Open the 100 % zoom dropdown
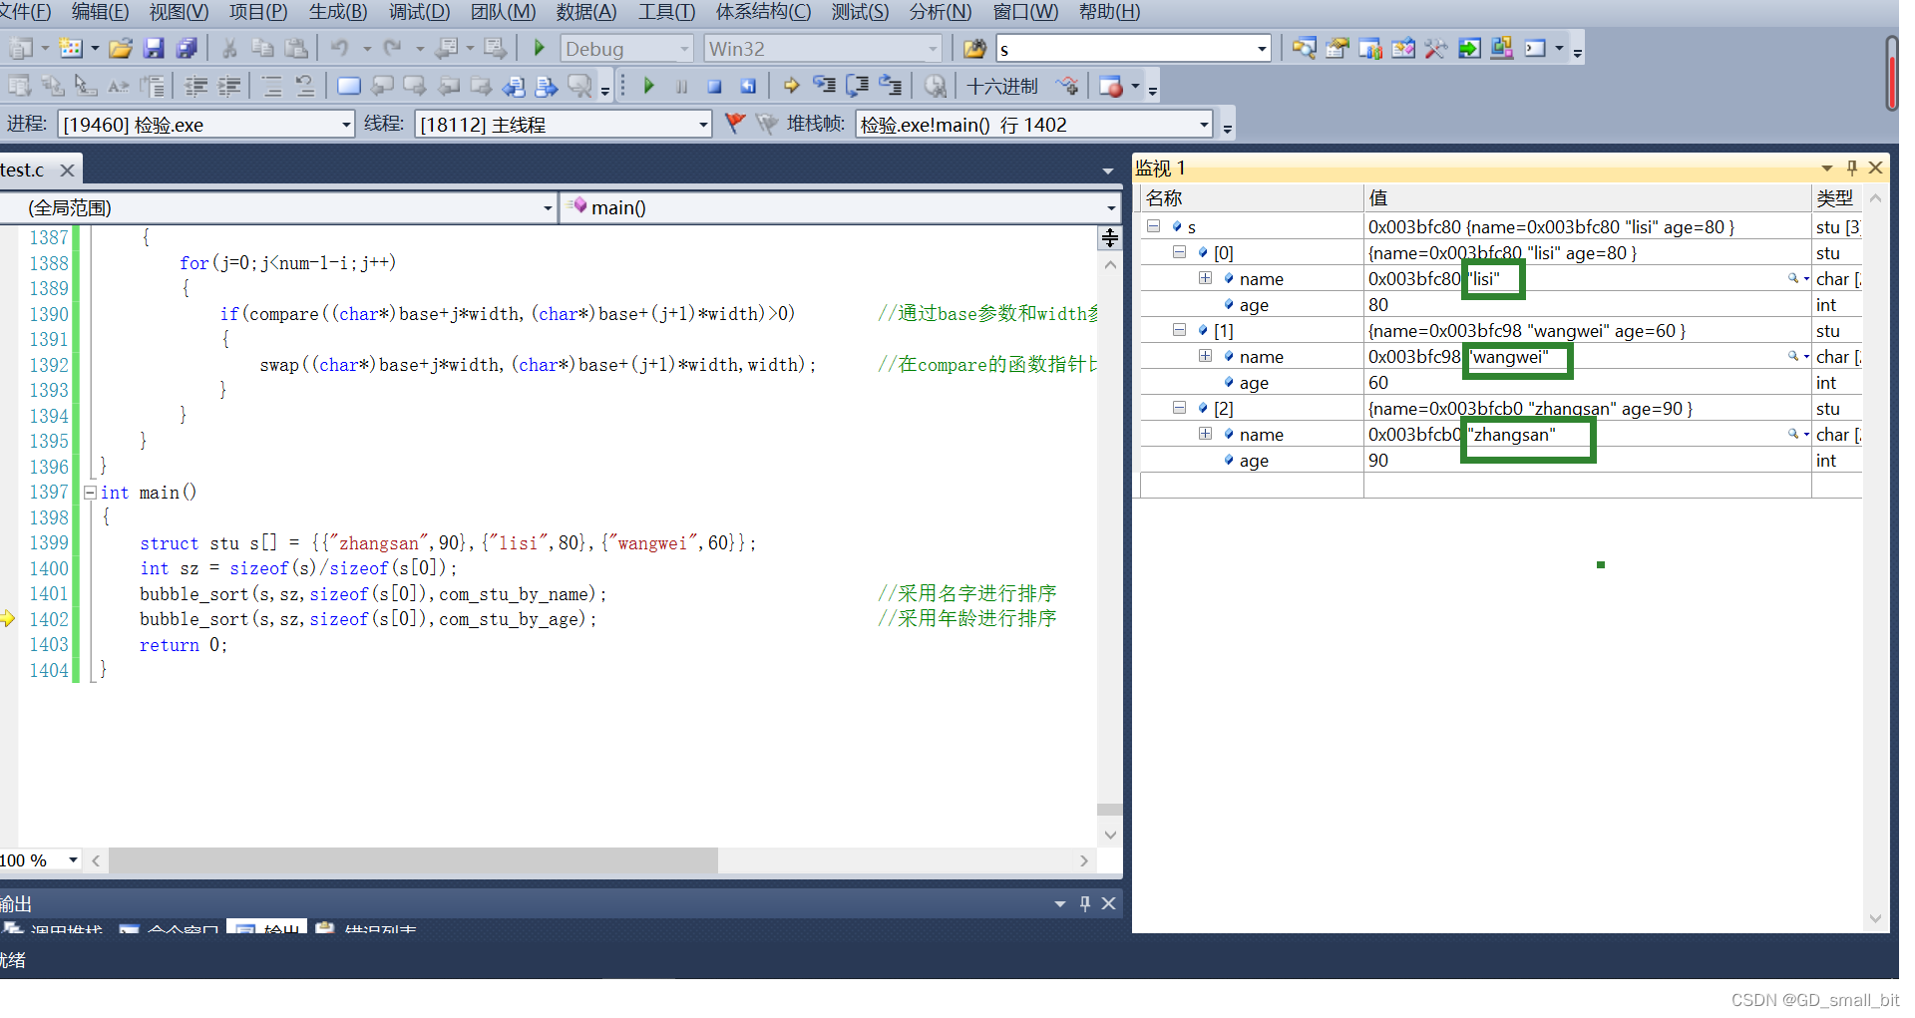Screen dimensions: 1915x1018 [x=73, y=859]
